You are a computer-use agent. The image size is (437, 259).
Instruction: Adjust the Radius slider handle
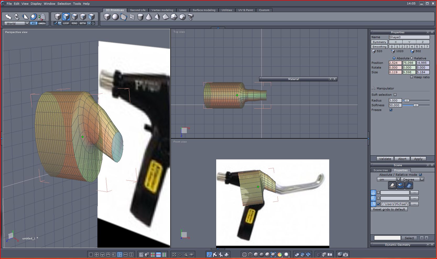click(407, 100)
